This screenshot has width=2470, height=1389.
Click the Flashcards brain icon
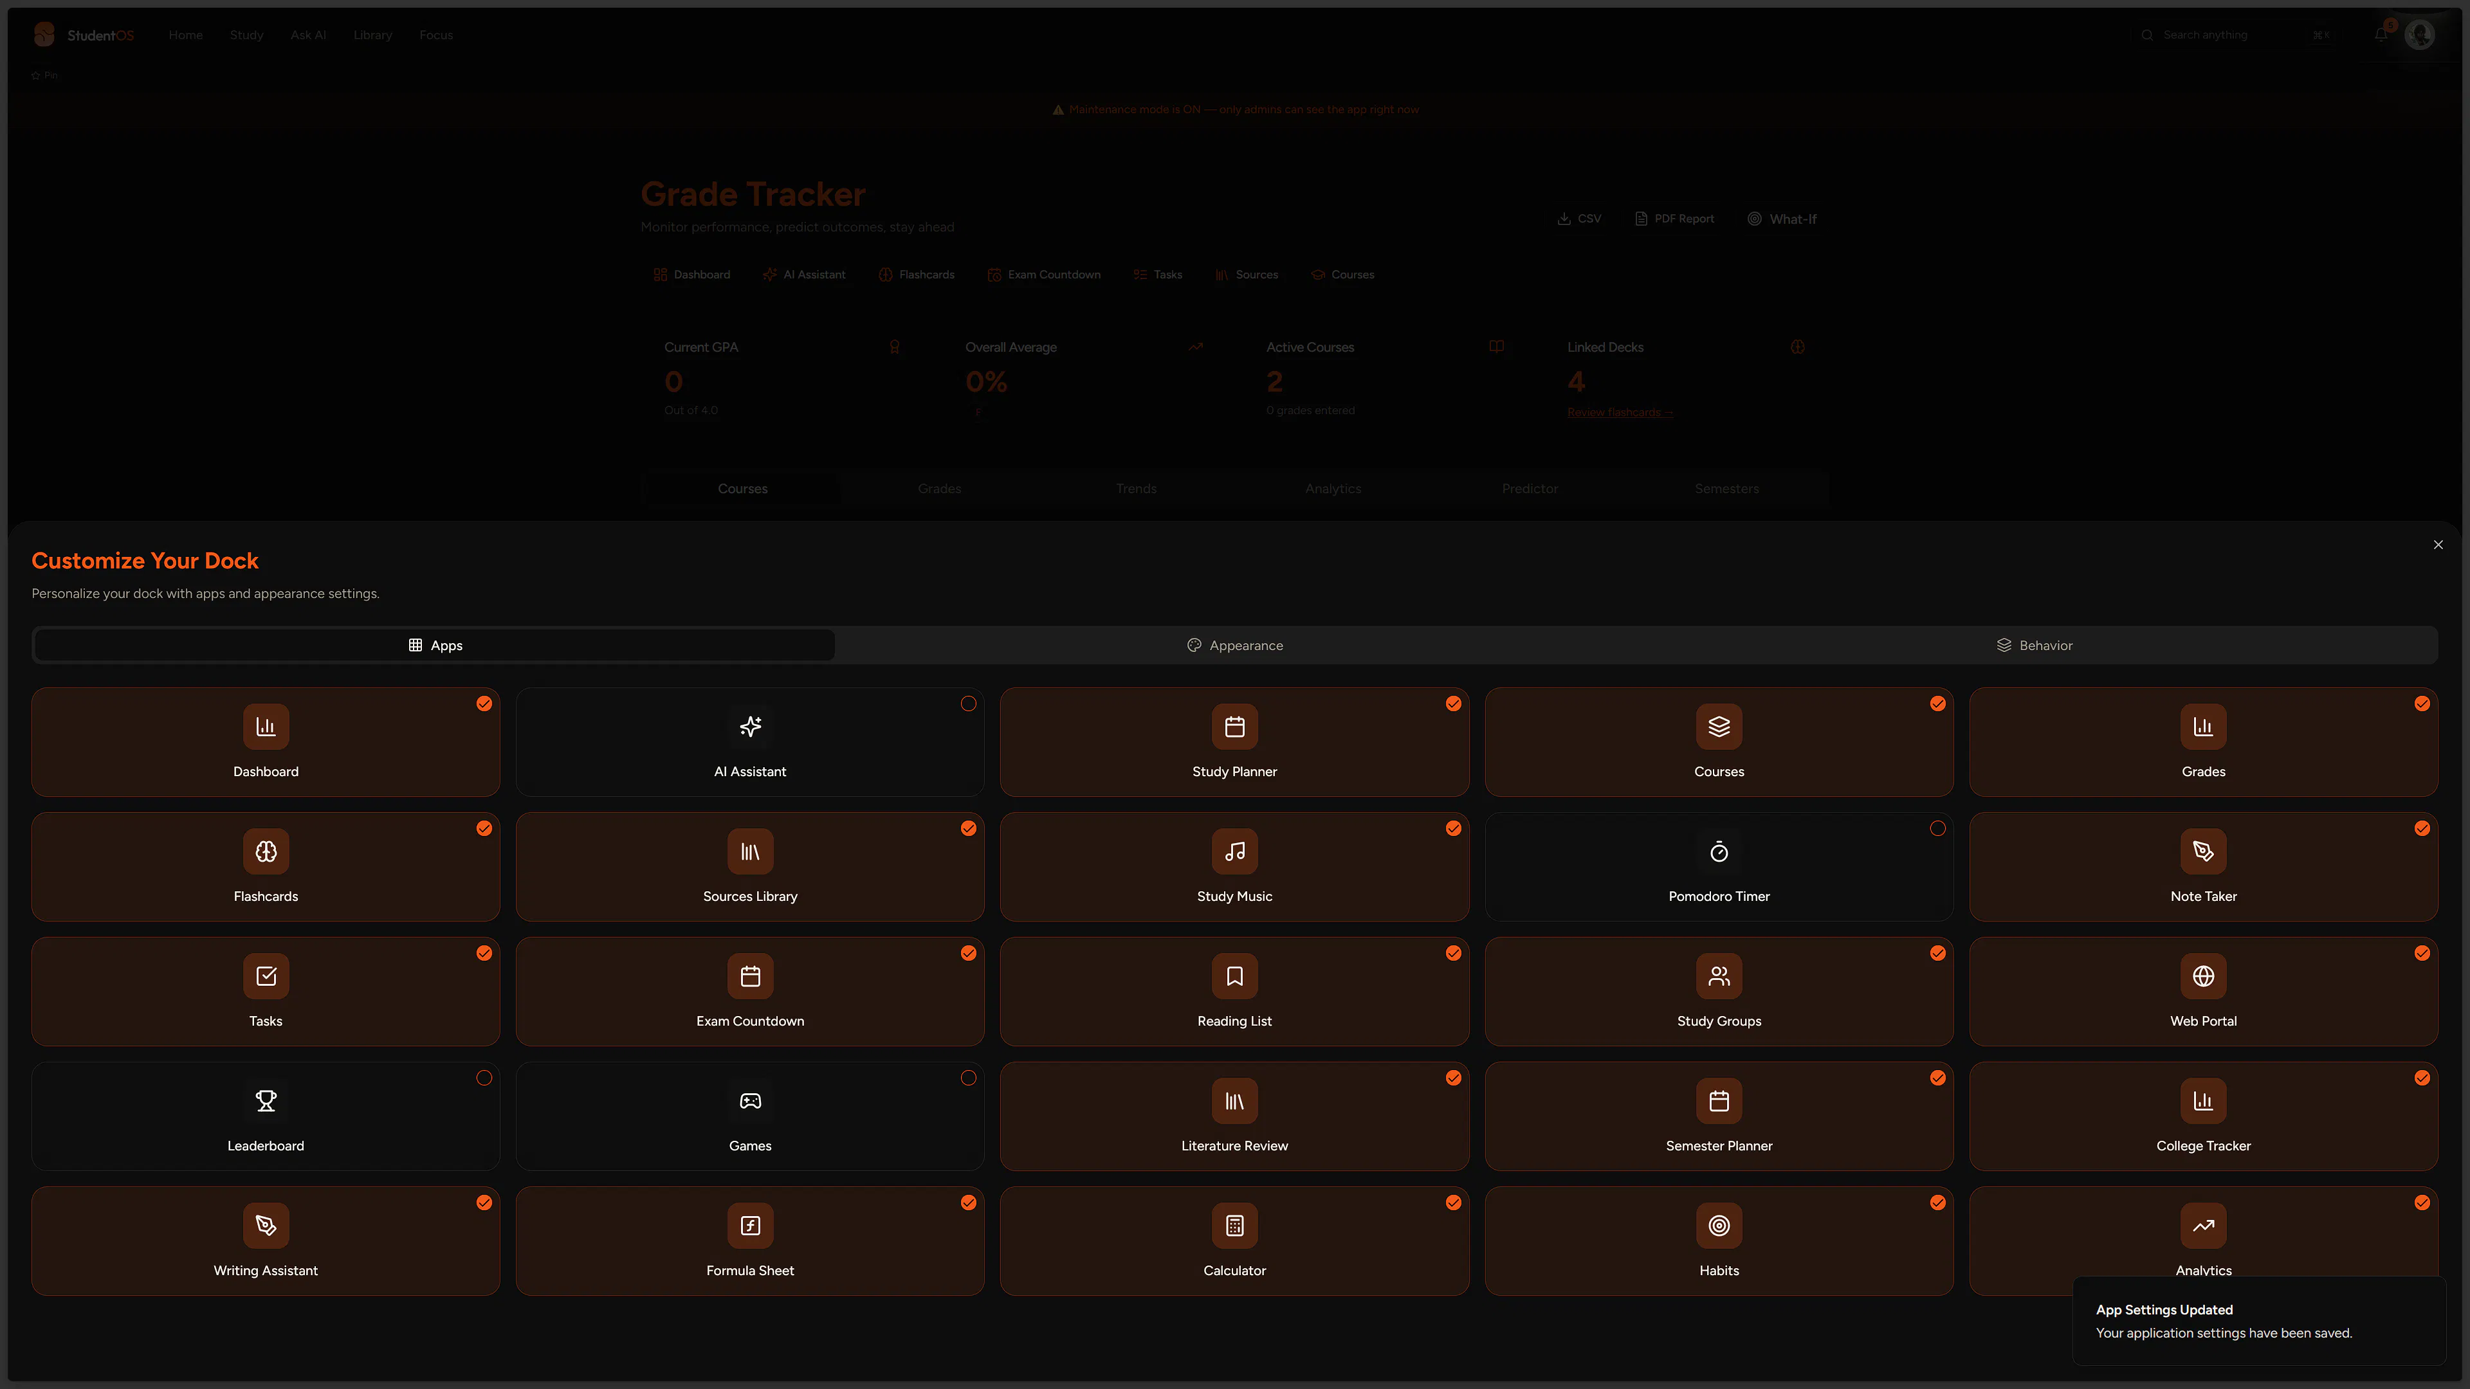[266, 851]
